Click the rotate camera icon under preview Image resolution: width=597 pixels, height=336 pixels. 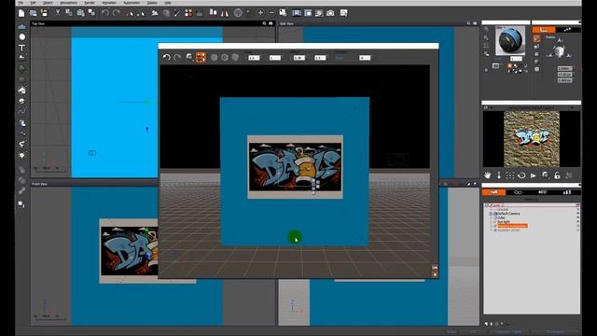(x=521, y=175)
